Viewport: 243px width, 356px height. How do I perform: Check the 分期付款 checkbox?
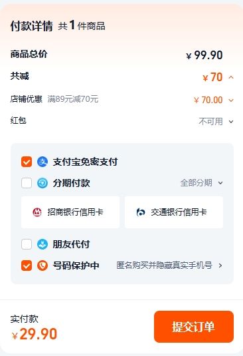(27, 183)
